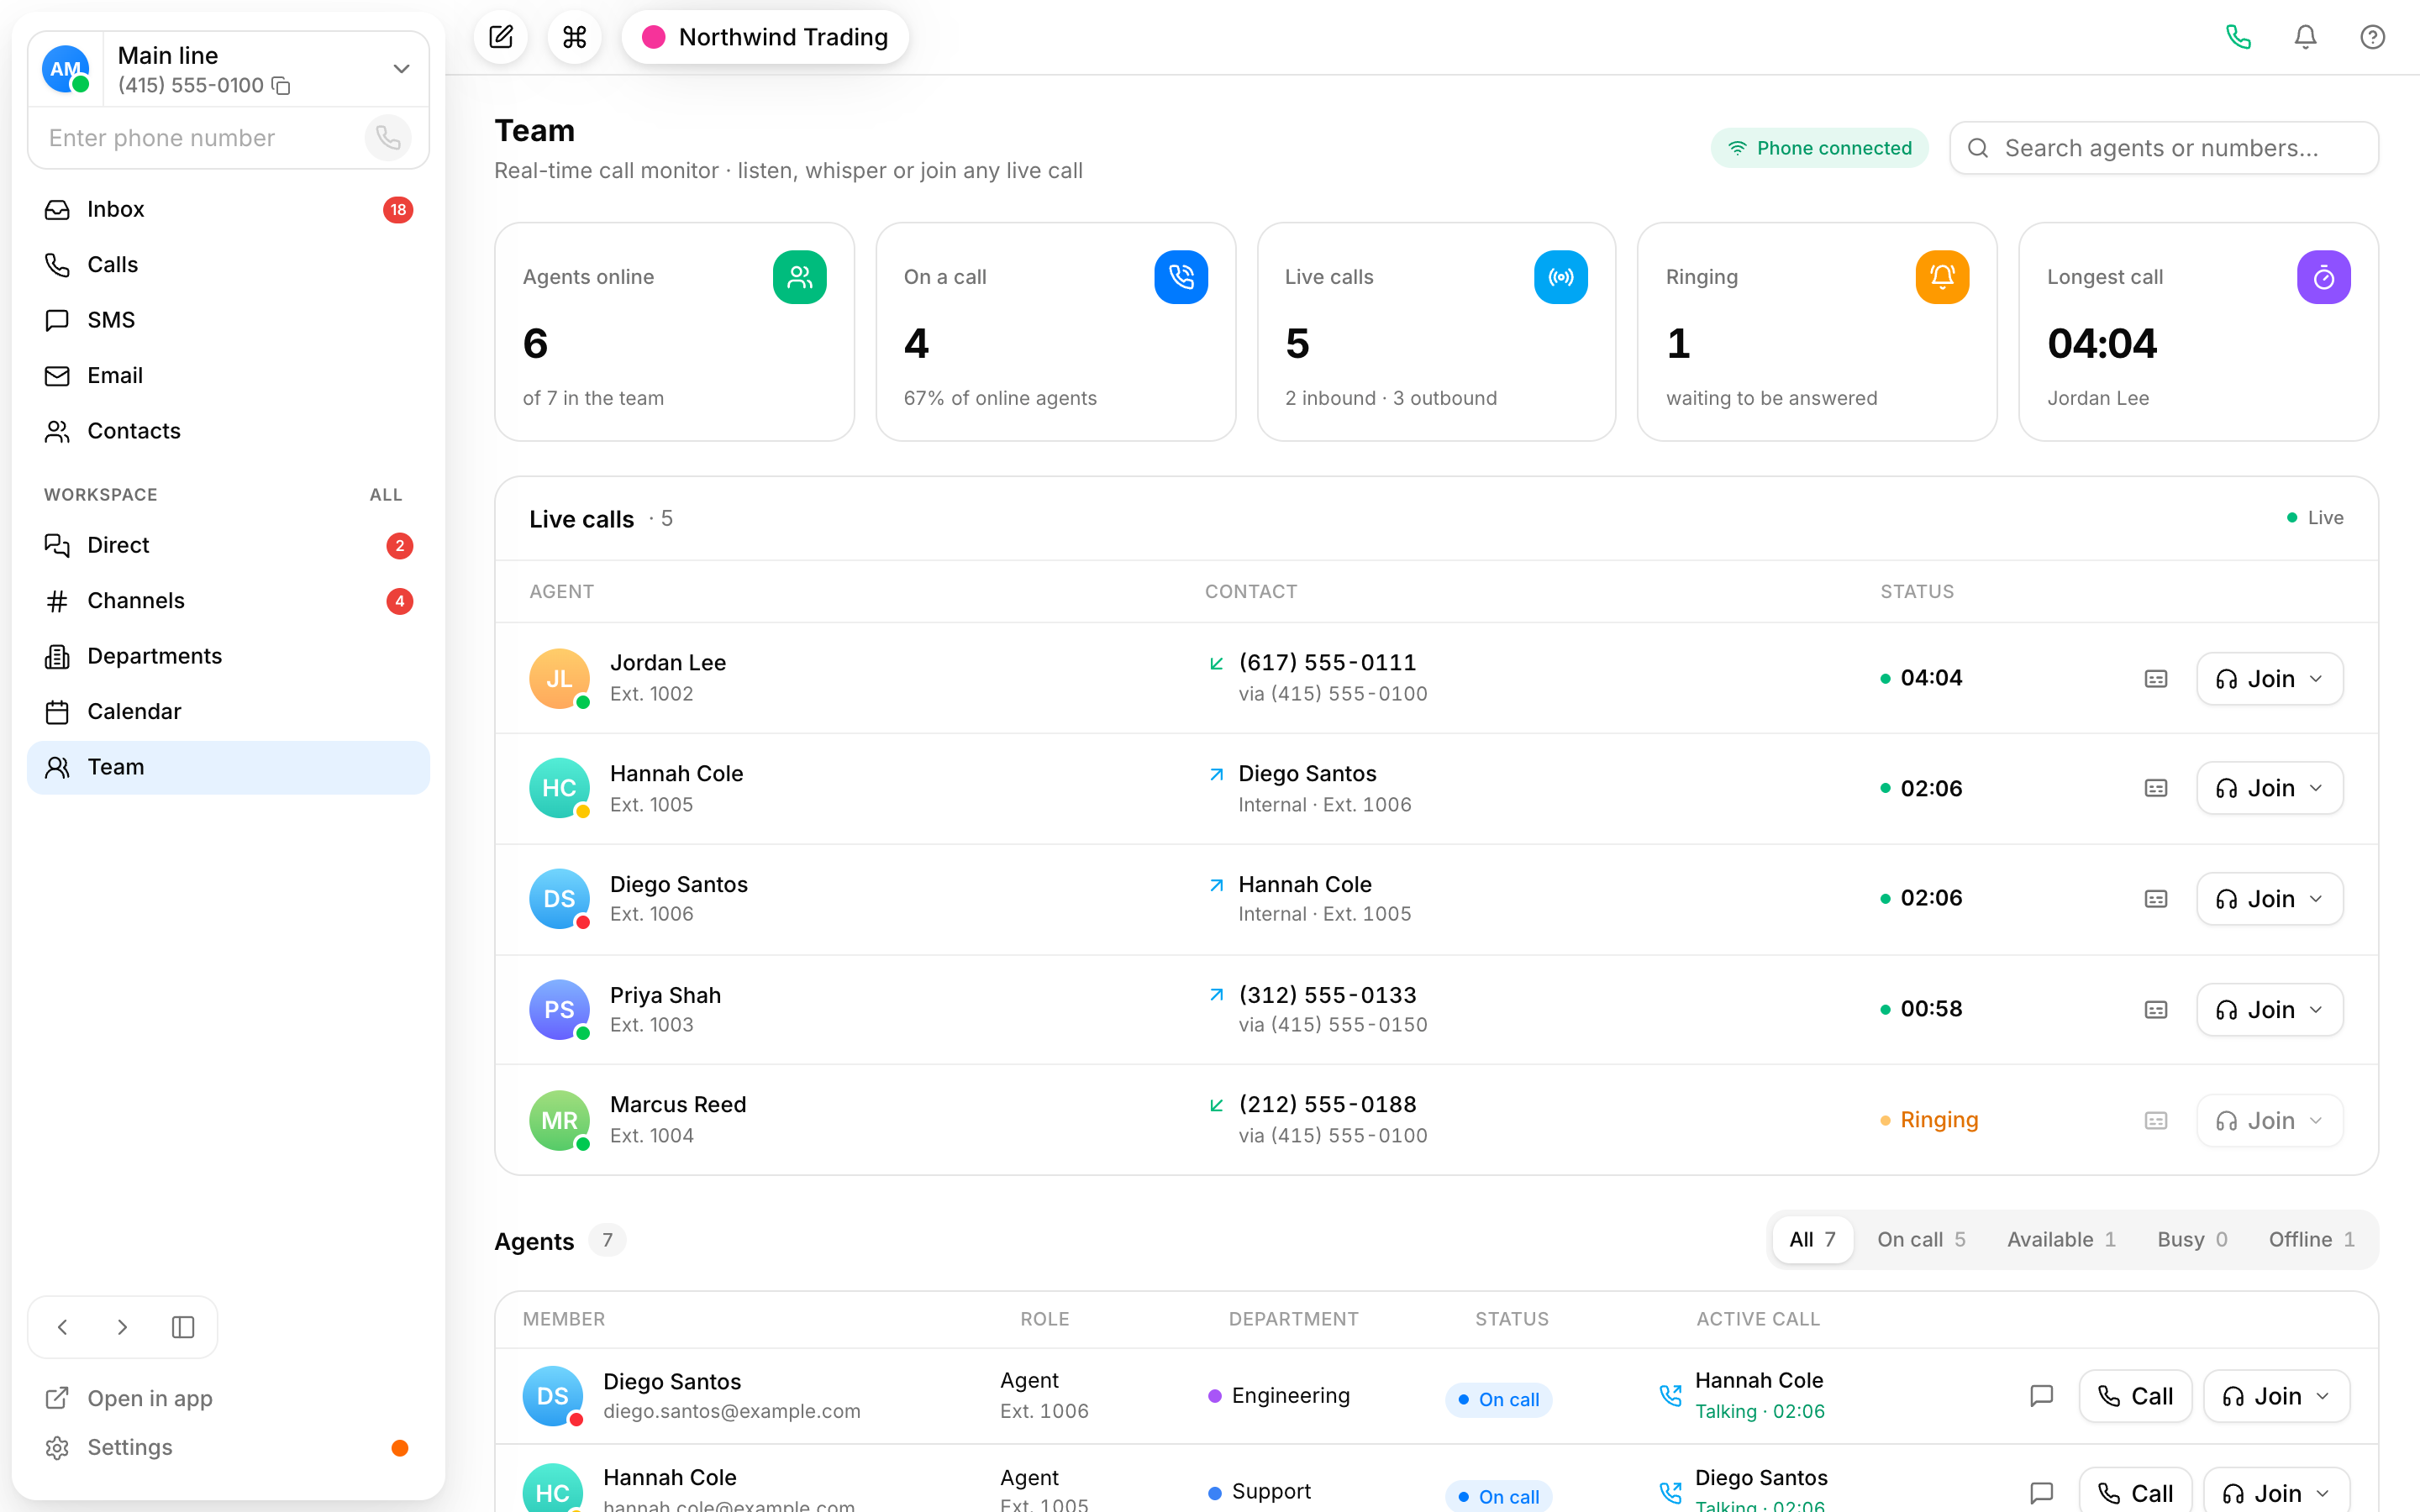
Task: Click the Ringing bell card icon
Action: point(1942,277)
